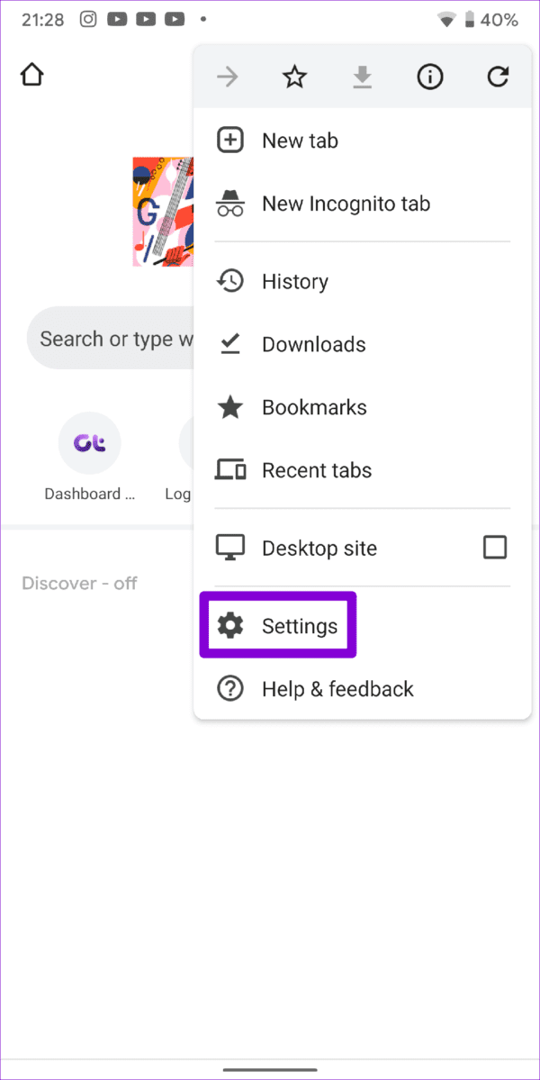The image size is (540, 1080).
Task: Click the Settings gear icon
Action: point(229,626)
